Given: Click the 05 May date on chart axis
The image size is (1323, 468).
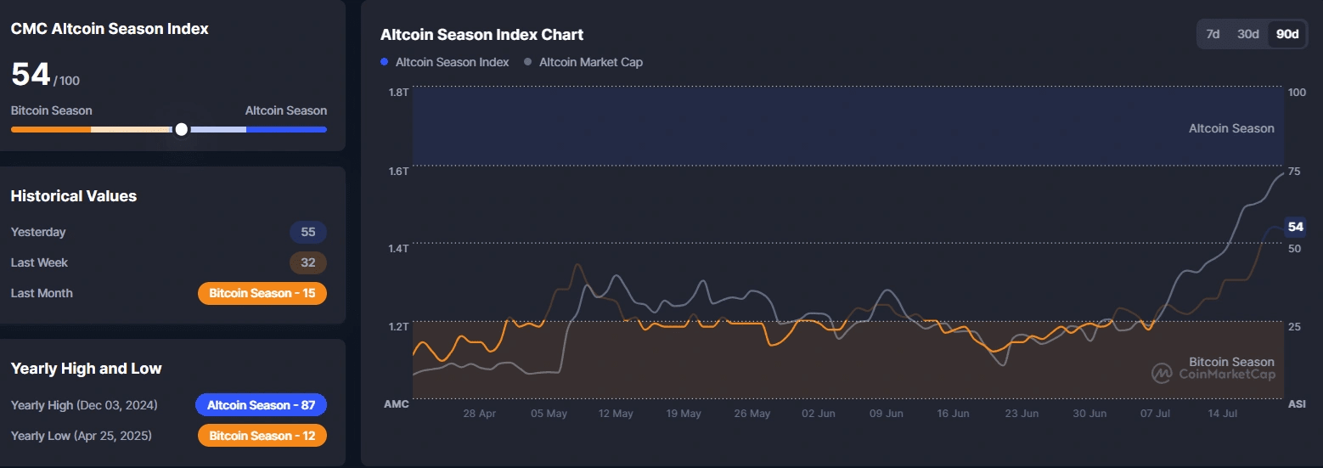Looking at the screenshot, I should [549, 414].
